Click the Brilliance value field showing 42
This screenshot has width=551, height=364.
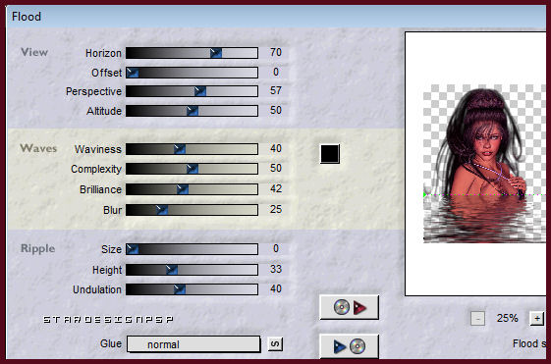(276, 188)
